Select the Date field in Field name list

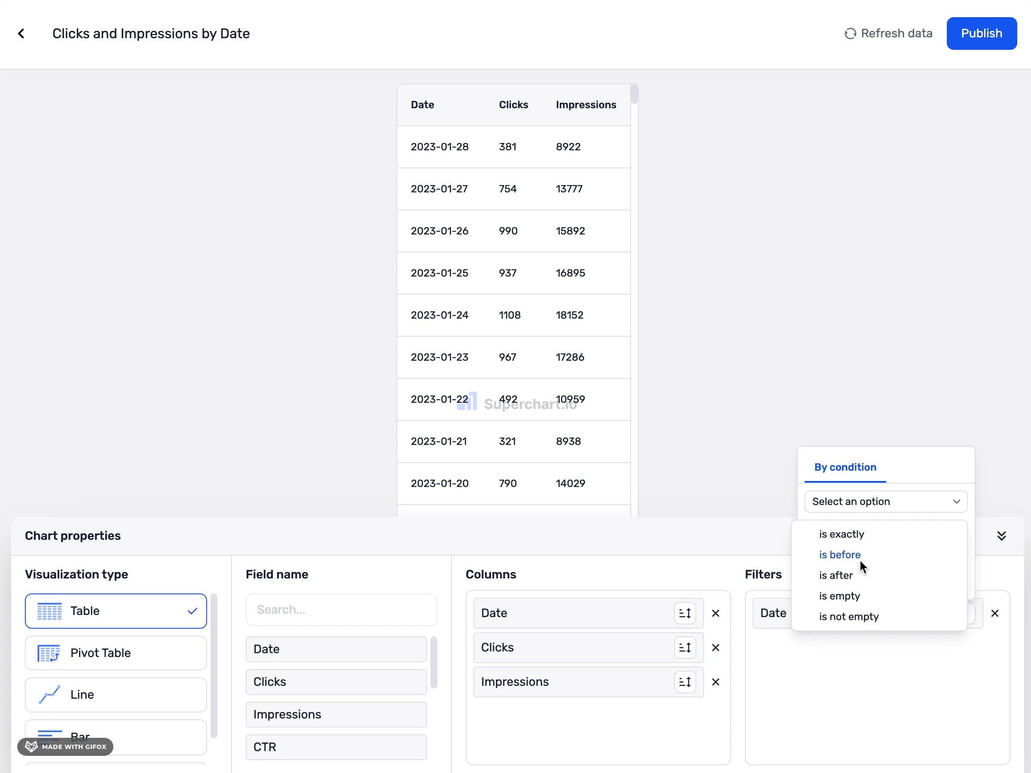tap(336, 648)
